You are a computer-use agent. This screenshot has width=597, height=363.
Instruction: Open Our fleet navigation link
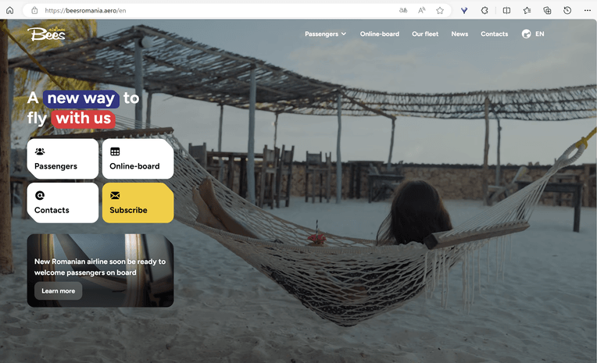(x=425, y=34)
